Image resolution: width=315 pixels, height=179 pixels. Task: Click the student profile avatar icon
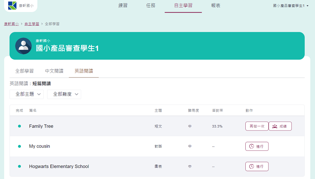(23, 46)
